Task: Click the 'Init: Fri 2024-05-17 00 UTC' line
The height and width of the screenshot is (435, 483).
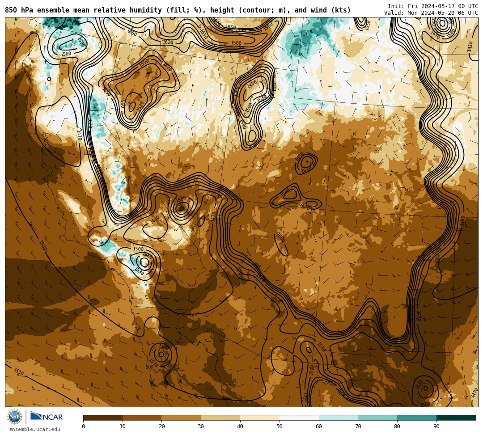Action: [433, 6]
